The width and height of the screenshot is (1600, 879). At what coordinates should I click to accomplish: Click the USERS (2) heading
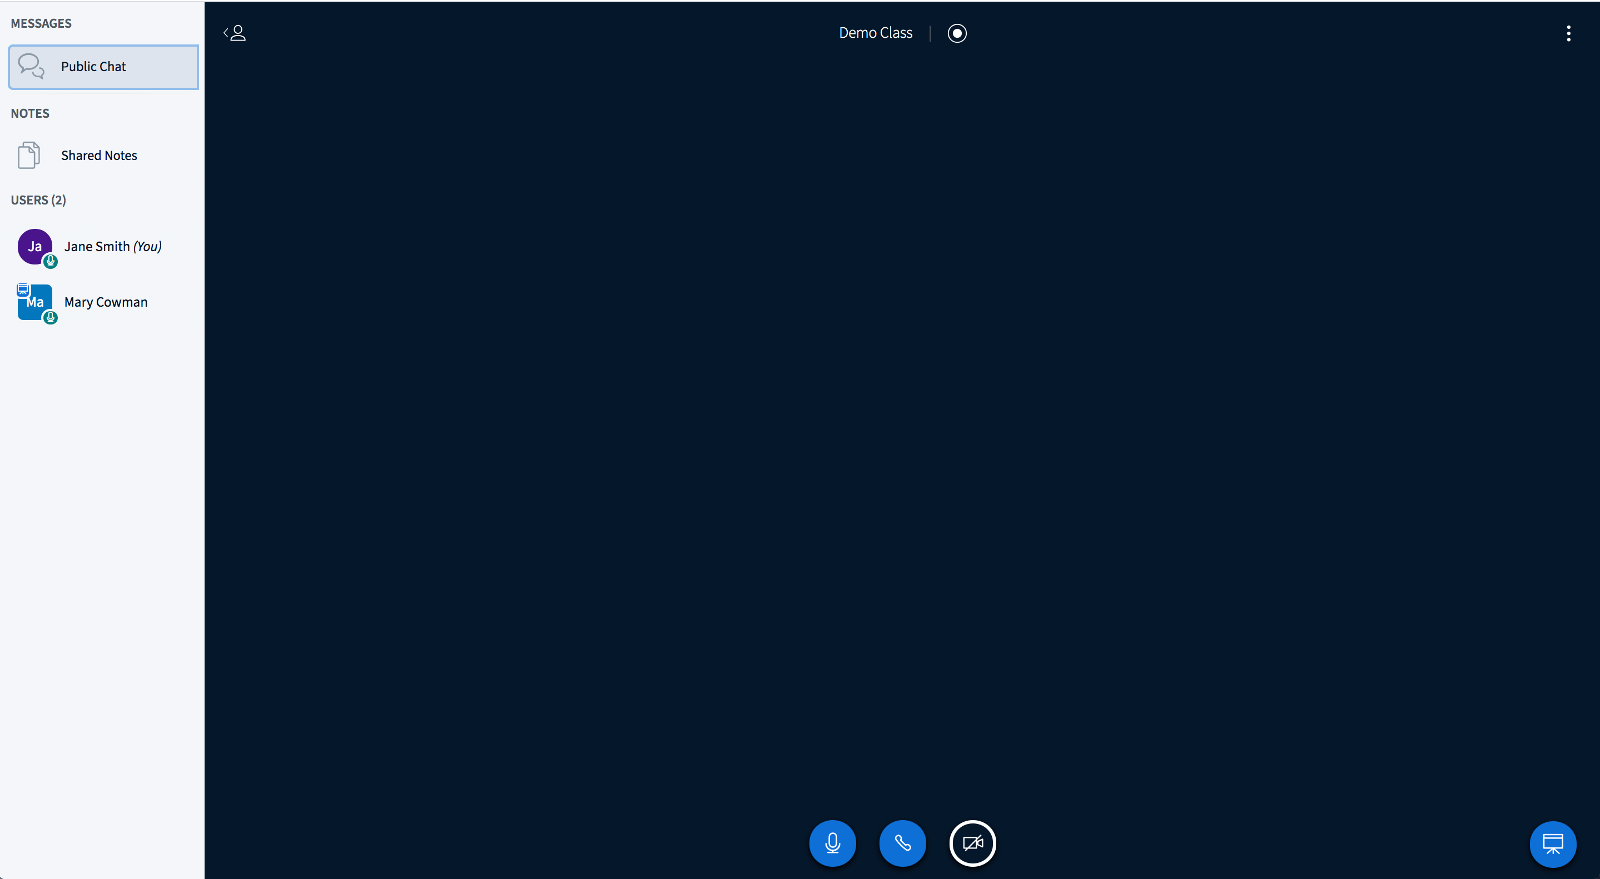[38, 200]
